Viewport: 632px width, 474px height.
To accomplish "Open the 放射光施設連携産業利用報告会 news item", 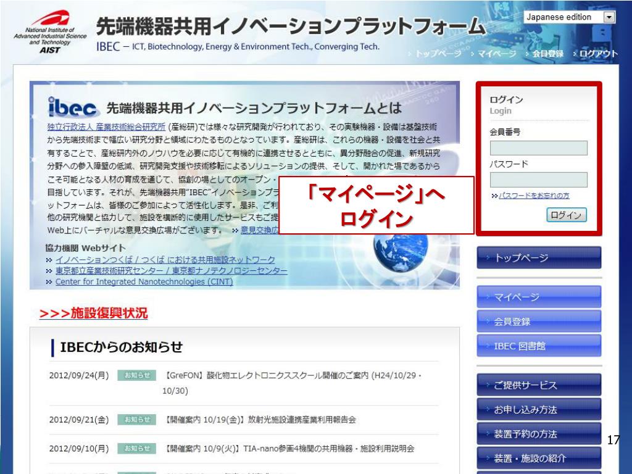I will 260,420.
